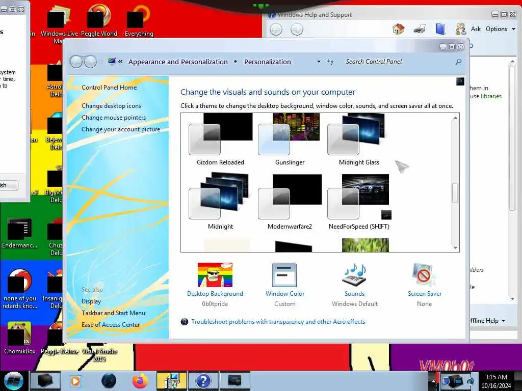Click the Back button in Windows Help
The image size is (522, 391).
[x=276, y=29]
